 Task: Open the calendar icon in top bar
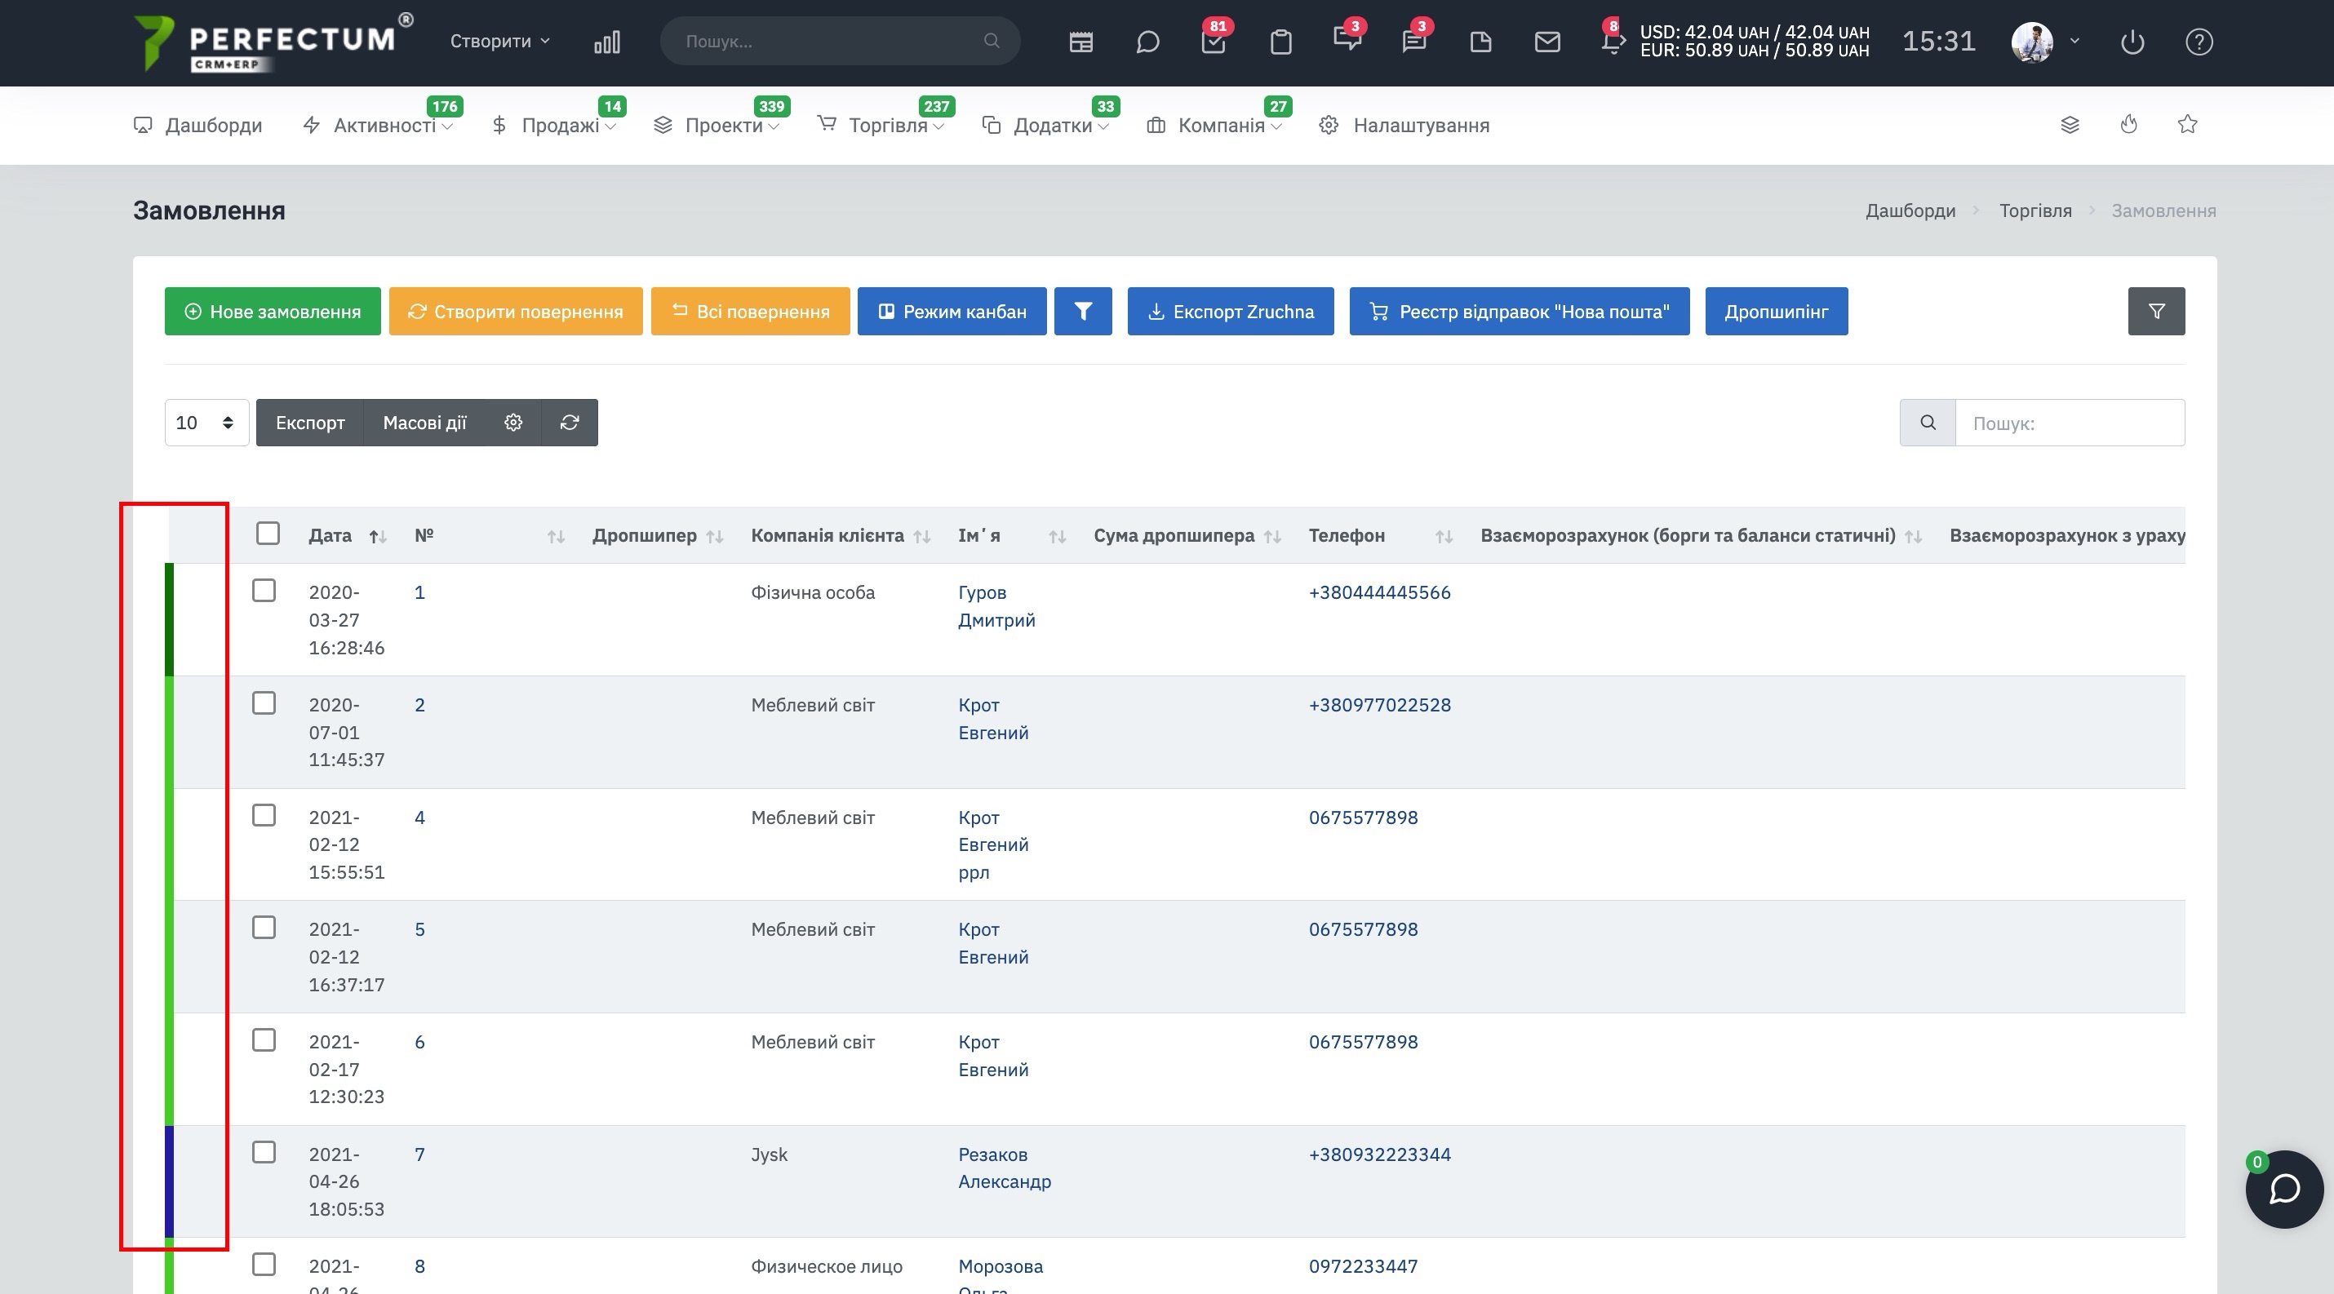pyautogui.click(x=1081, y=42)
